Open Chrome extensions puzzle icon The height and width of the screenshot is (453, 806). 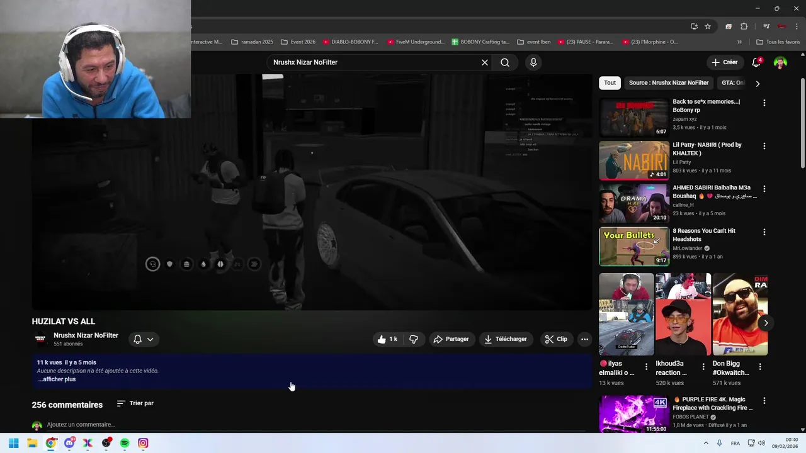pos(744,26)
